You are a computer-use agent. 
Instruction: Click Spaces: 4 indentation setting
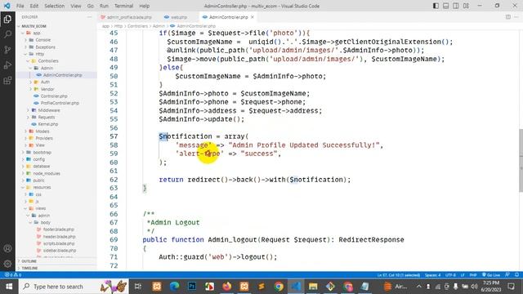[x=432, y=275]
